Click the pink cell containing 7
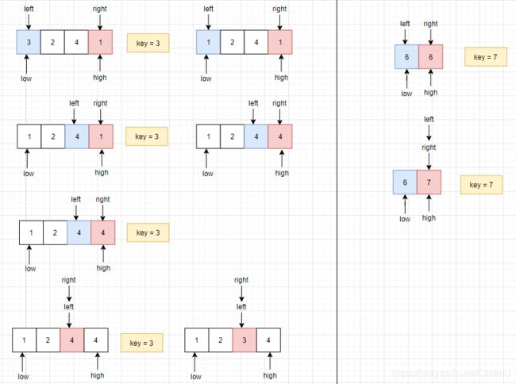This screenshot has height=384, width=516. [x=429, y=182]
